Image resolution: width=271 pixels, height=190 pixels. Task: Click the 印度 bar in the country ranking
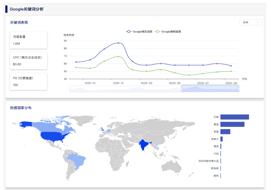234,117
